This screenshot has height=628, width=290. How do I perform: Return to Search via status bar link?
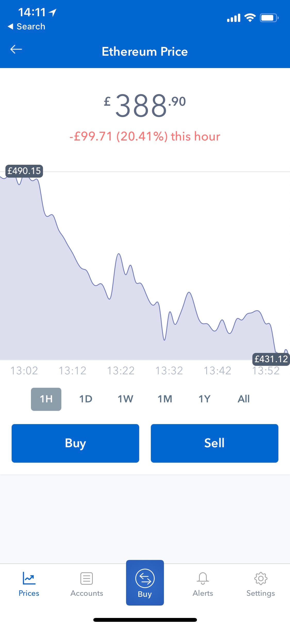pyautogui.click(x=27, y=27)
